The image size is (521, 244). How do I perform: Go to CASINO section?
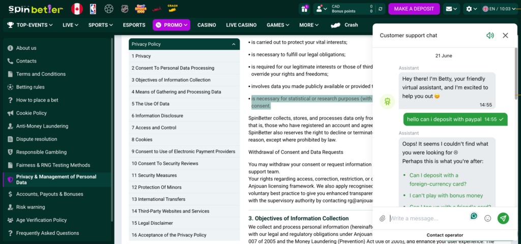coord(207,25)
